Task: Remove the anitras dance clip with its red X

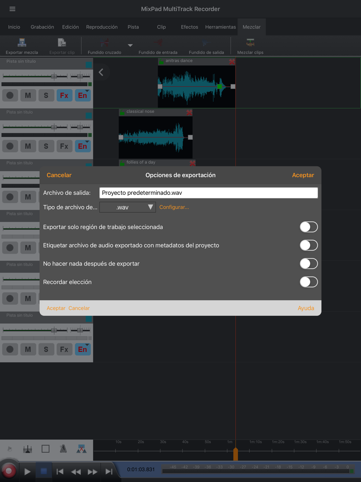Action: coord(232,62)
